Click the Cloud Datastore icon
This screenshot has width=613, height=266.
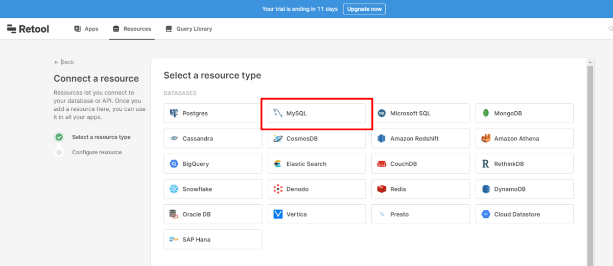tap(486, 214)
